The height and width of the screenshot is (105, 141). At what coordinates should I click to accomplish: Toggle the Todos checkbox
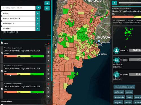[x=2, y=43]
